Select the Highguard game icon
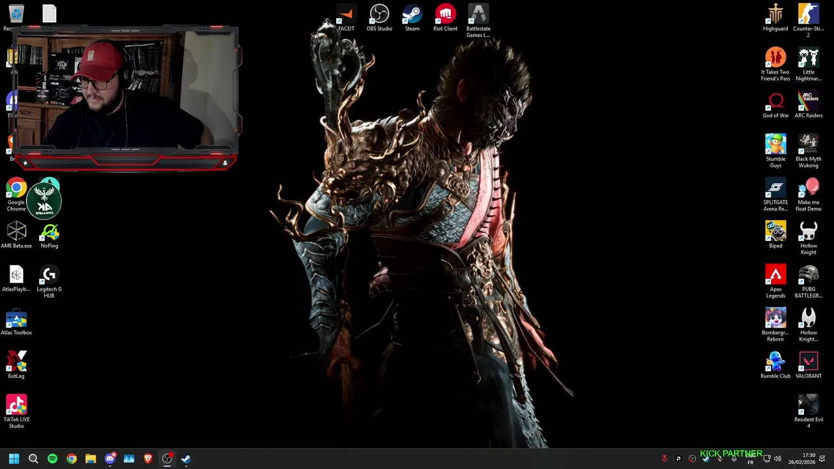 pyautogui.click(x=775, y=18)
